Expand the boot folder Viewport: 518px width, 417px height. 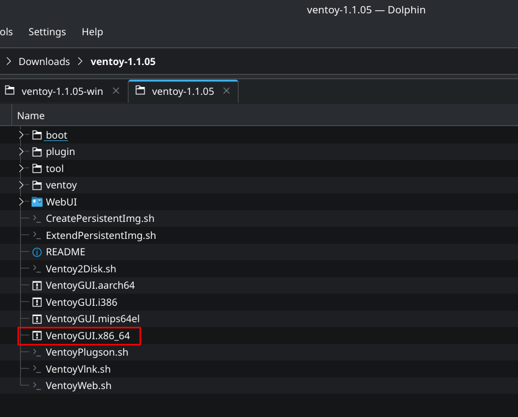(21, 135)
